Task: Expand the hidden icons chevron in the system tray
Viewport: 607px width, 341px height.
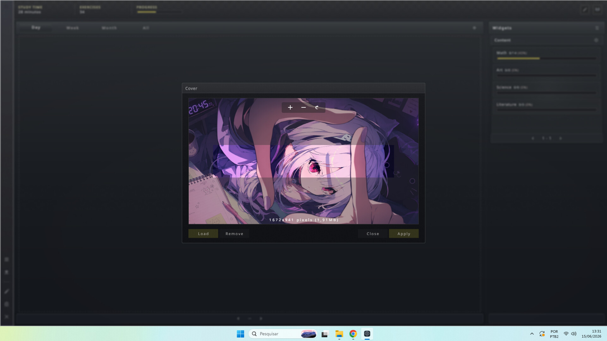Action: [532, 334]
